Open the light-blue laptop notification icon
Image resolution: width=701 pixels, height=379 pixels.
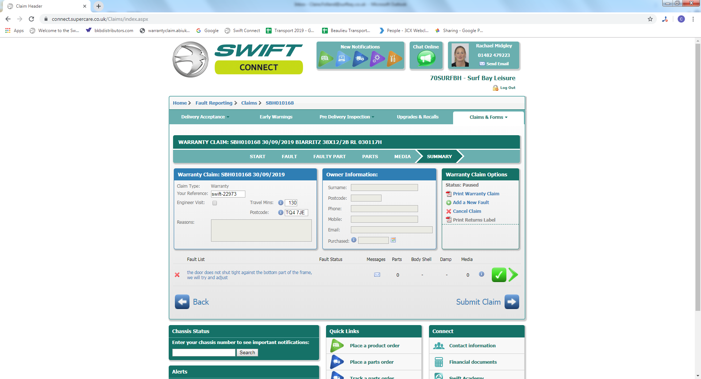point(343,58)
